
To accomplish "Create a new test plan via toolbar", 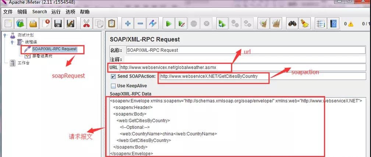I will (8, 24).
